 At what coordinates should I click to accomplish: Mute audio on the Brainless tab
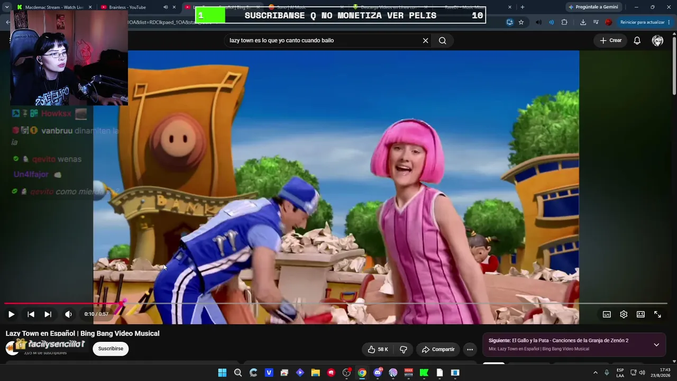pyautogui.click(x=166, y=7)
